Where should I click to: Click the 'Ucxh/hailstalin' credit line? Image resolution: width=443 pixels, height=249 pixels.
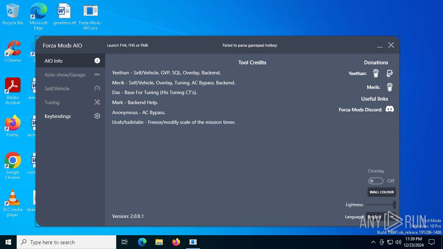point(174,122)
